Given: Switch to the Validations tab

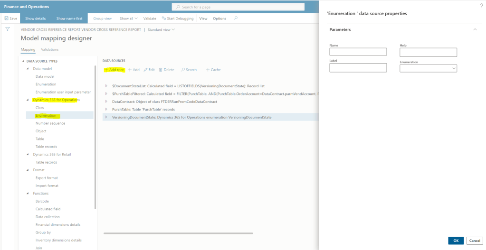Looking at the screenshot, I should (50, 49).
